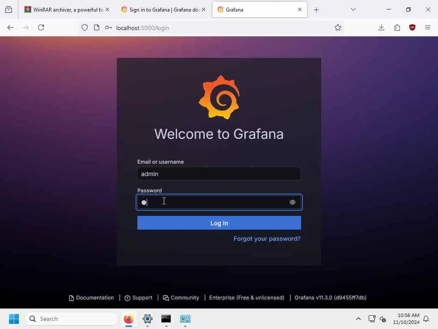Screen dimensions: 438x329
Task: Reload the current page
Action: [41, 27]
